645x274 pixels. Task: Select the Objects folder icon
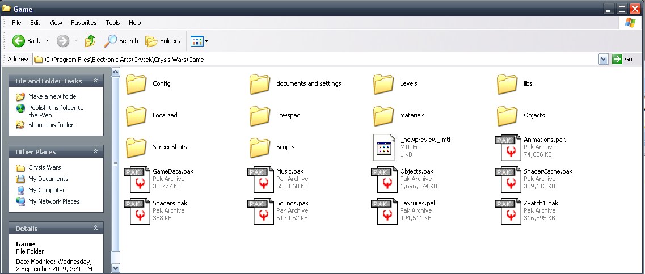click(x=507, y=116)
